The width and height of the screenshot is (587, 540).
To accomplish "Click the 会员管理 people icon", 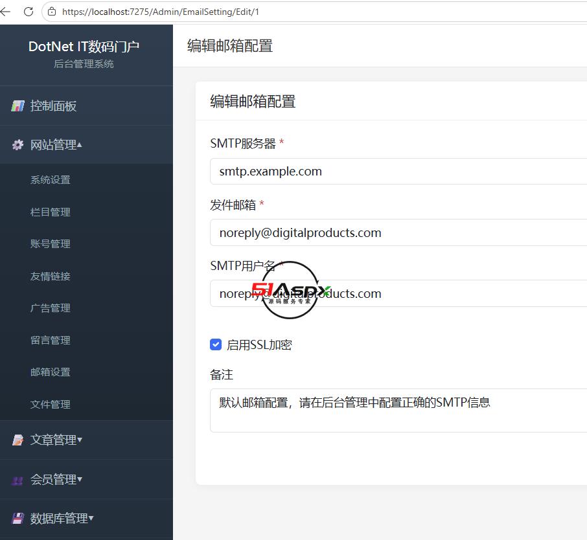I will pos(17,479).
